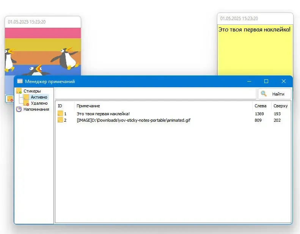This screenshot has height=234, width=300.
Task: Select note row with ID 1
Action: coord(173,114)
